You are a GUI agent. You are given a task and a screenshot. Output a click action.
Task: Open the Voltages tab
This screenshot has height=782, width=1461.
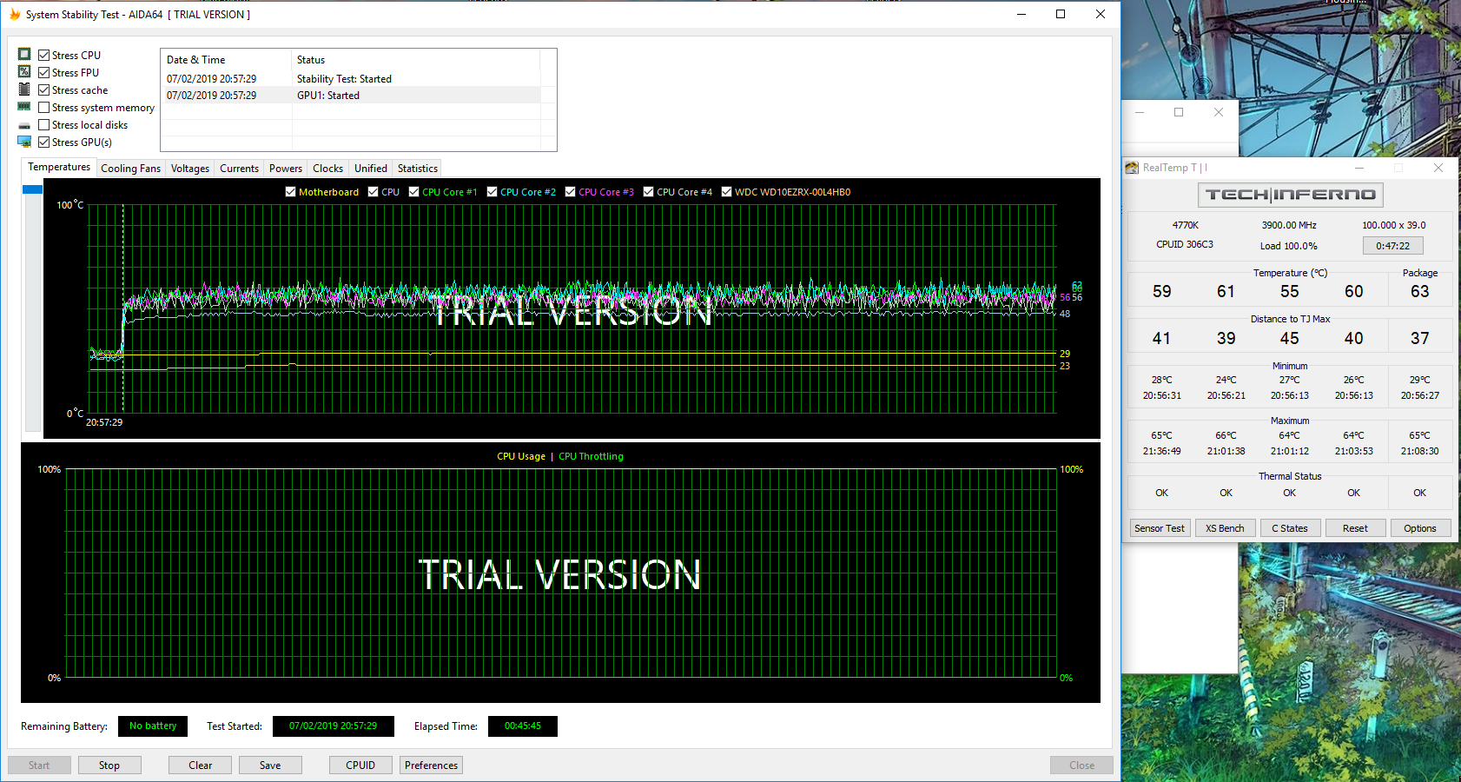pyautogui.click(x=189, y=169)
